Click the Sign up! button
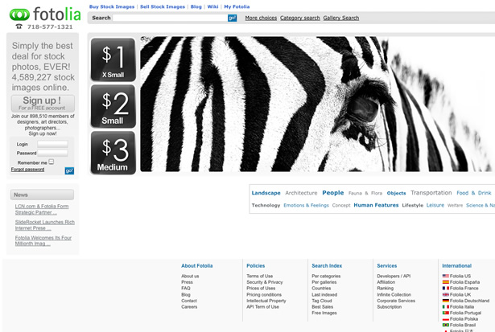 (x=43, y=103)
